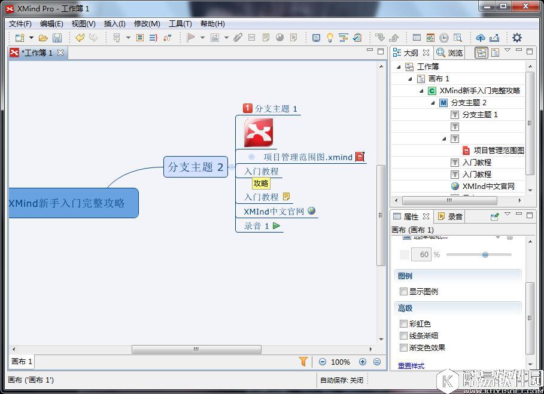The image size is (544, 394).
Task: Click the Save icon on the toolbar
Action: [x=57, y=37]
